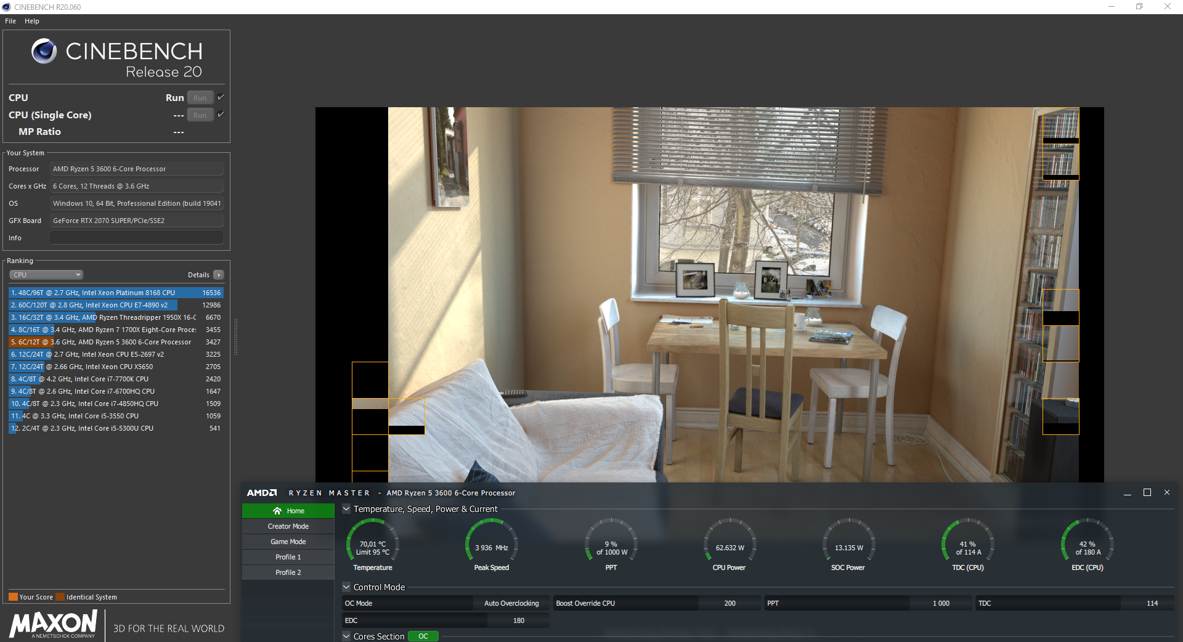This screenshot has height=642, width=1183.
Task: Close the Ryzen Master window
Action: click(x=1166, y=492)
